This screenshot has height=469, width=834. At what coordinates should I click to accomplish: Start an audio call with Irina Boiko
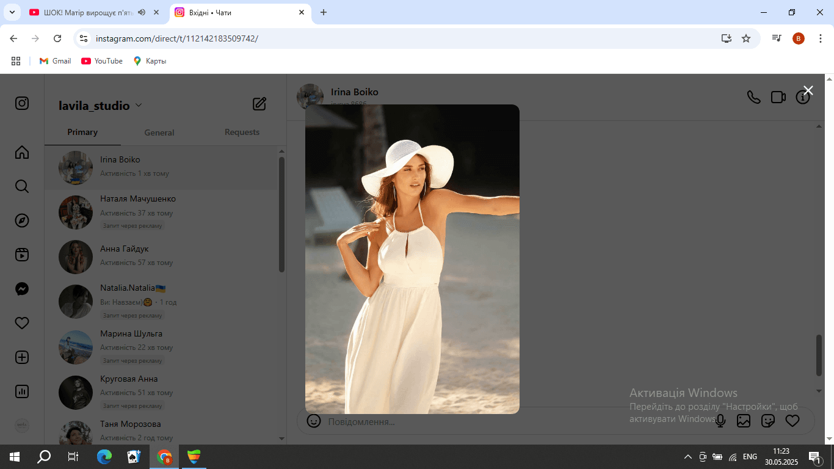pyautogui.click(x=754, y=97)
